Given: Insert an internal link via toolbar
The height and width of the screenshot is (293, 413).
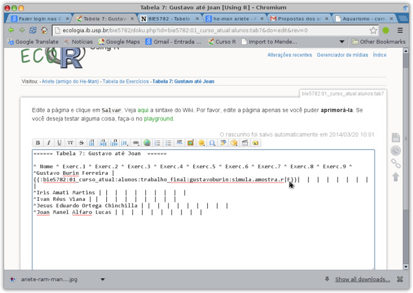Looking at the screenshot, I should (136, 142).
